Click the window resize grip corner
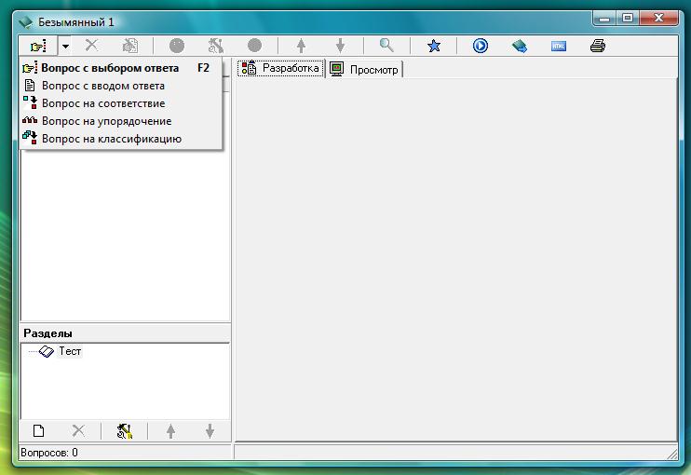 tap(671, 454)
